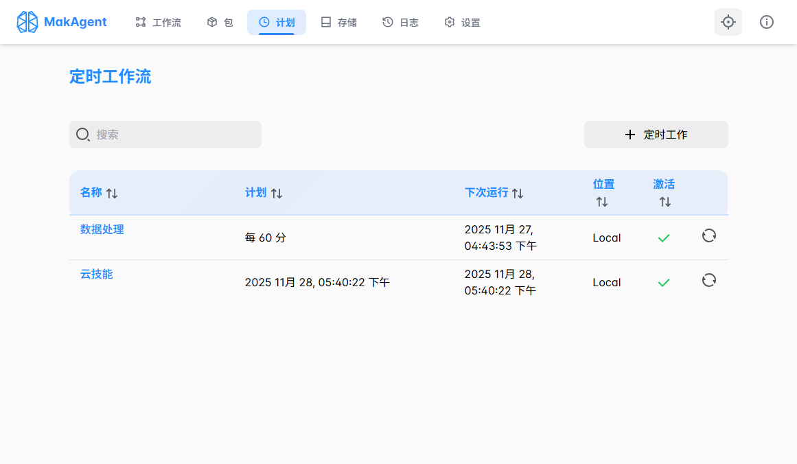Open the 数据处理 workflow link
This screenshot has height=464, width=797.
(x=102, y=229)
